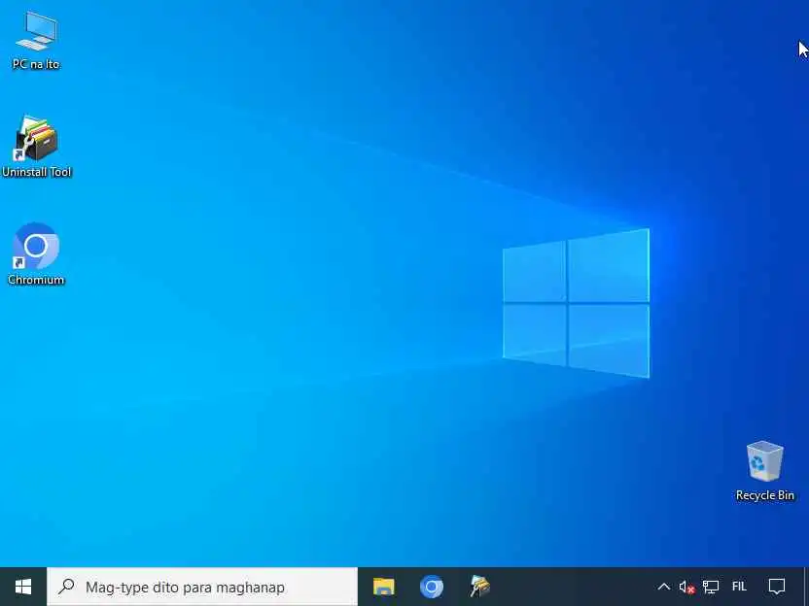Viewport: 809px width, 606px height.
Task: Open Uninstall Tool from the taskbar
Action: pos(479,587)
